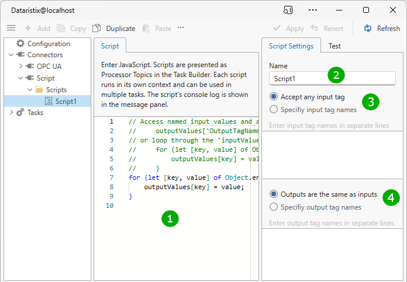This screenshot has height=282, width=407.
Task: Switch to the Script tab
Action: [x=110, y=46]
